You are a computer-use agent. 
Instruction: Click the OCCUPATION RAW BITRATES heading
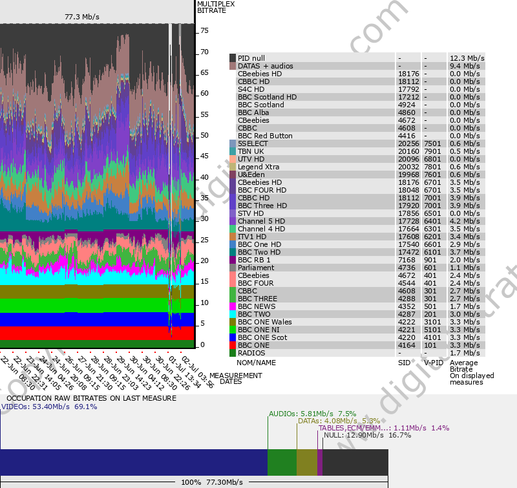[91, 398]
